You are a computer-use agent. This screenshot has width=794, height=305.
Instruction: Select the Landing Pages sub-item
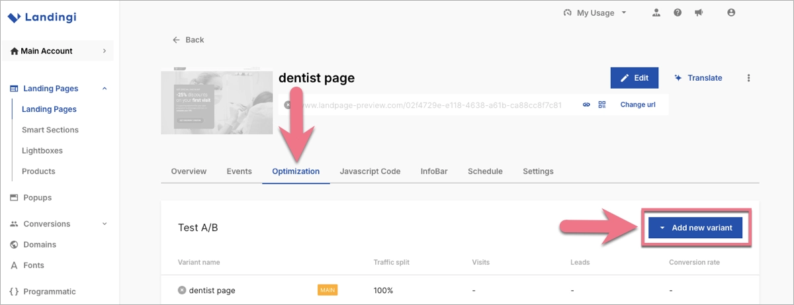[x=49, y=109]
